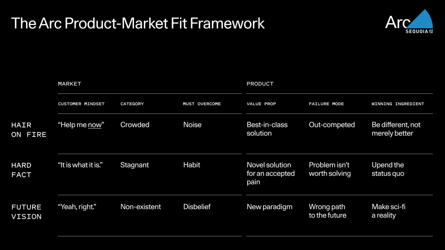The width and height of the screenshot is (445, 250).
Task: Click the underlined word "now"
Action: (x=95, y=125)
